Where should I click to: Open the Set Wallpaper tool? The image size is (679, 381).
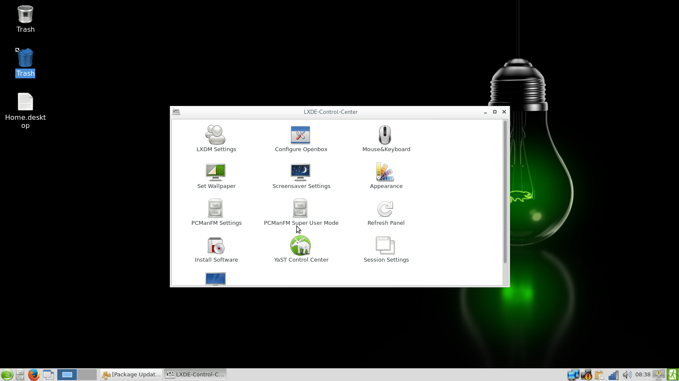coord(216,172)
